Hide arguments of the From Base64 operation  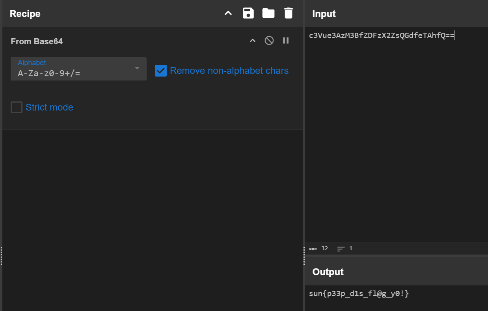click(x=253, y=41)
